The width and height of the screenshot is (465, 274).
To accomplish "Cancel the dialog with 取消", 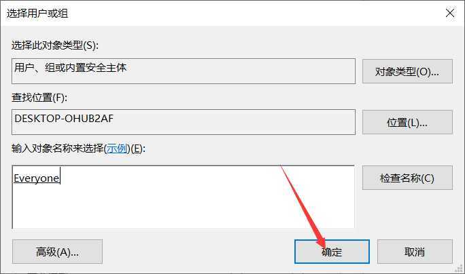I will [415, 252].
